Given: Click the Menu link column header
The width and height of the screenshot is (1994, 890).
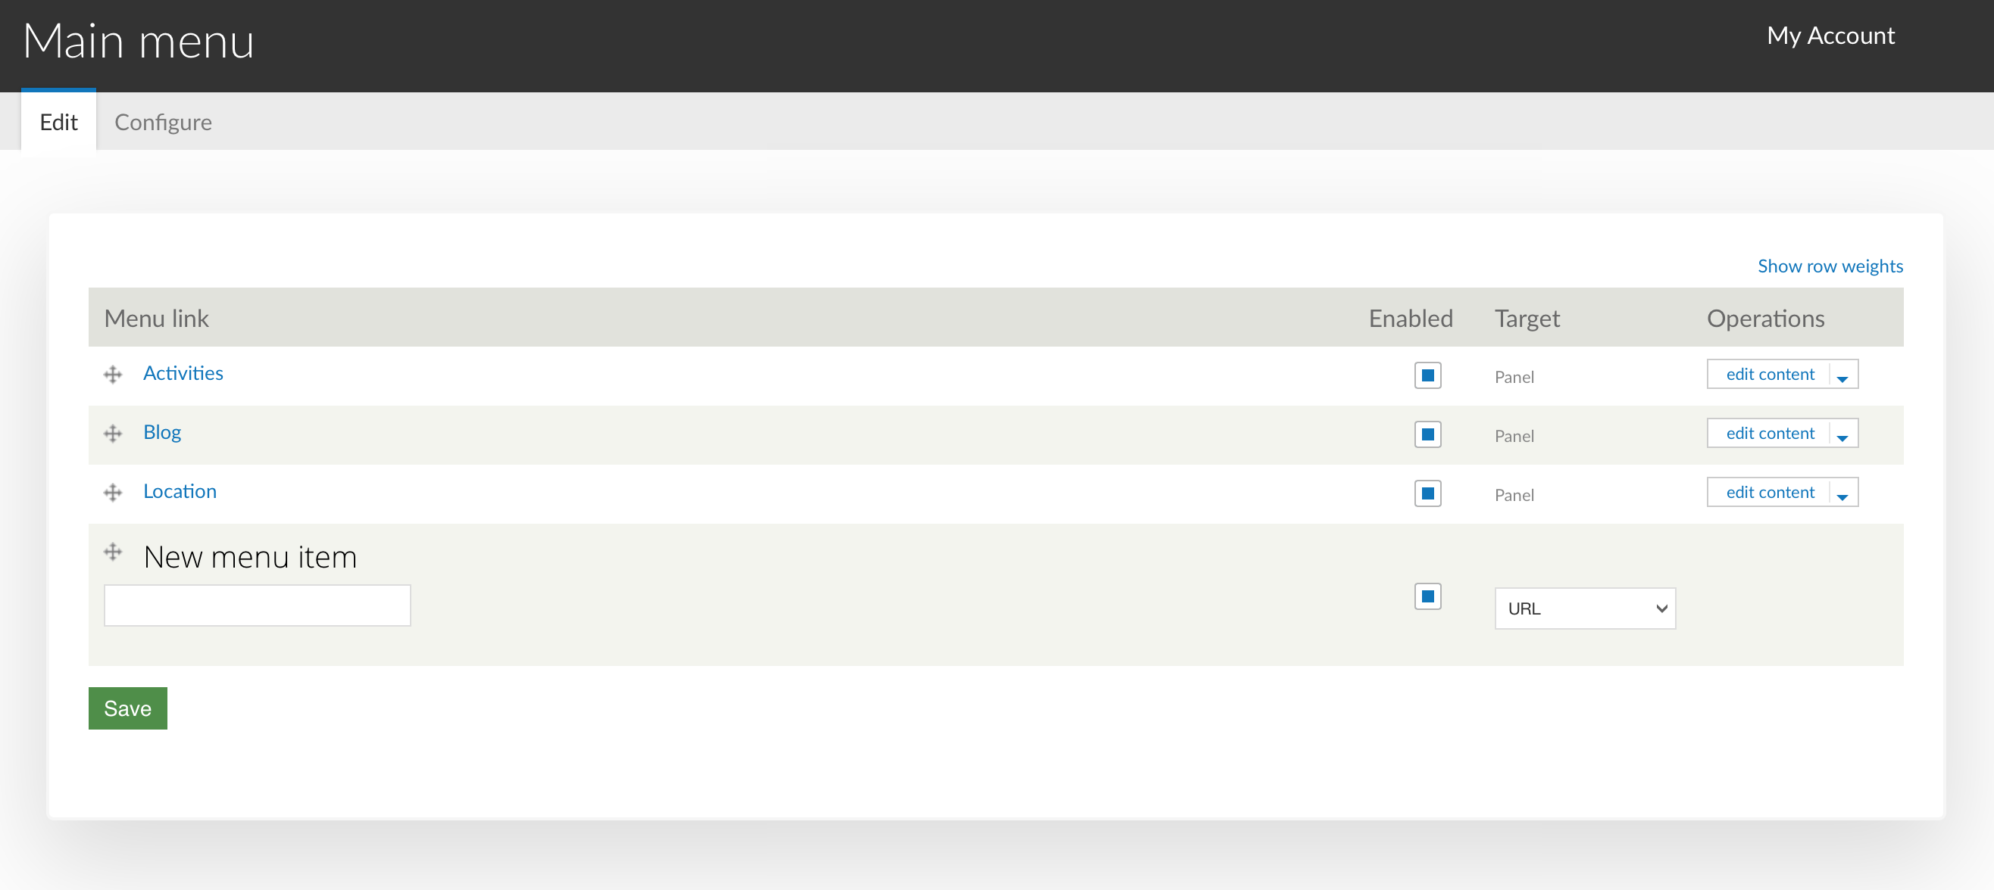Looking at the screenshot, I should click(156, 318).
